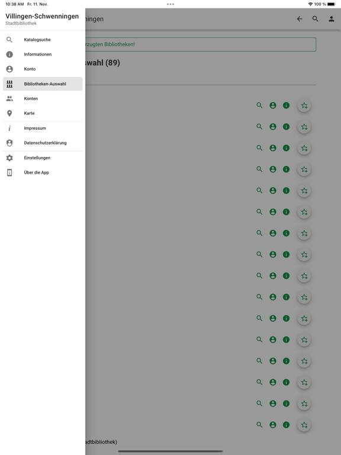The image size is (341, 455).
Task: Tap the back arrow in the top bar
Action: (300, 19)
